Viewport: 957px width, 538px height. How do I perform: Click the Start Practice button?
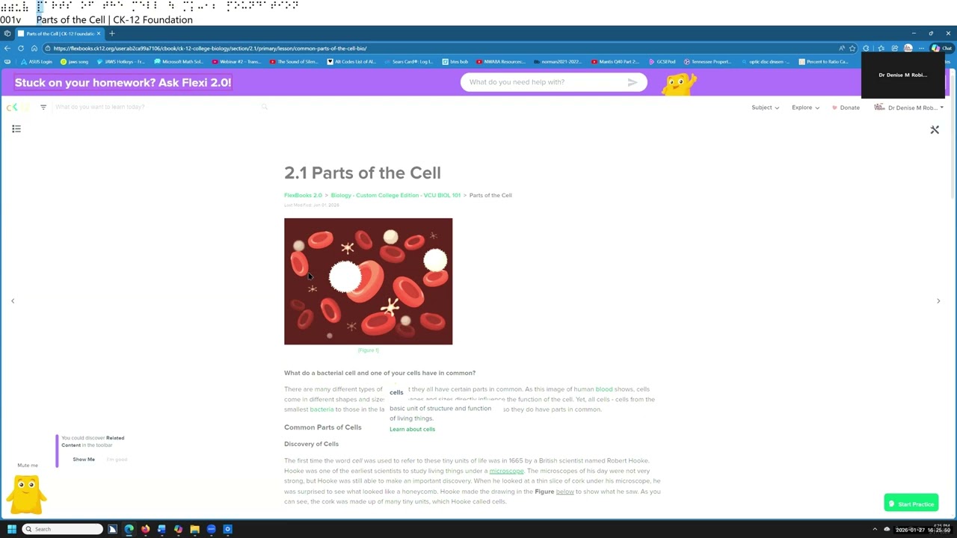pos(911,504)
